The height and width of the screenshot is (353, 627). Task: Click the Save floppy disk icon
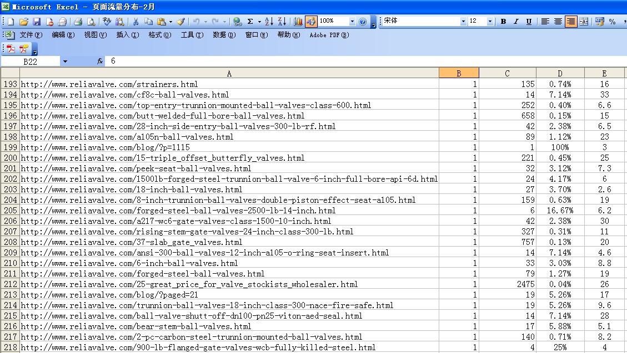pyautogui.click(x=37, y=22)
